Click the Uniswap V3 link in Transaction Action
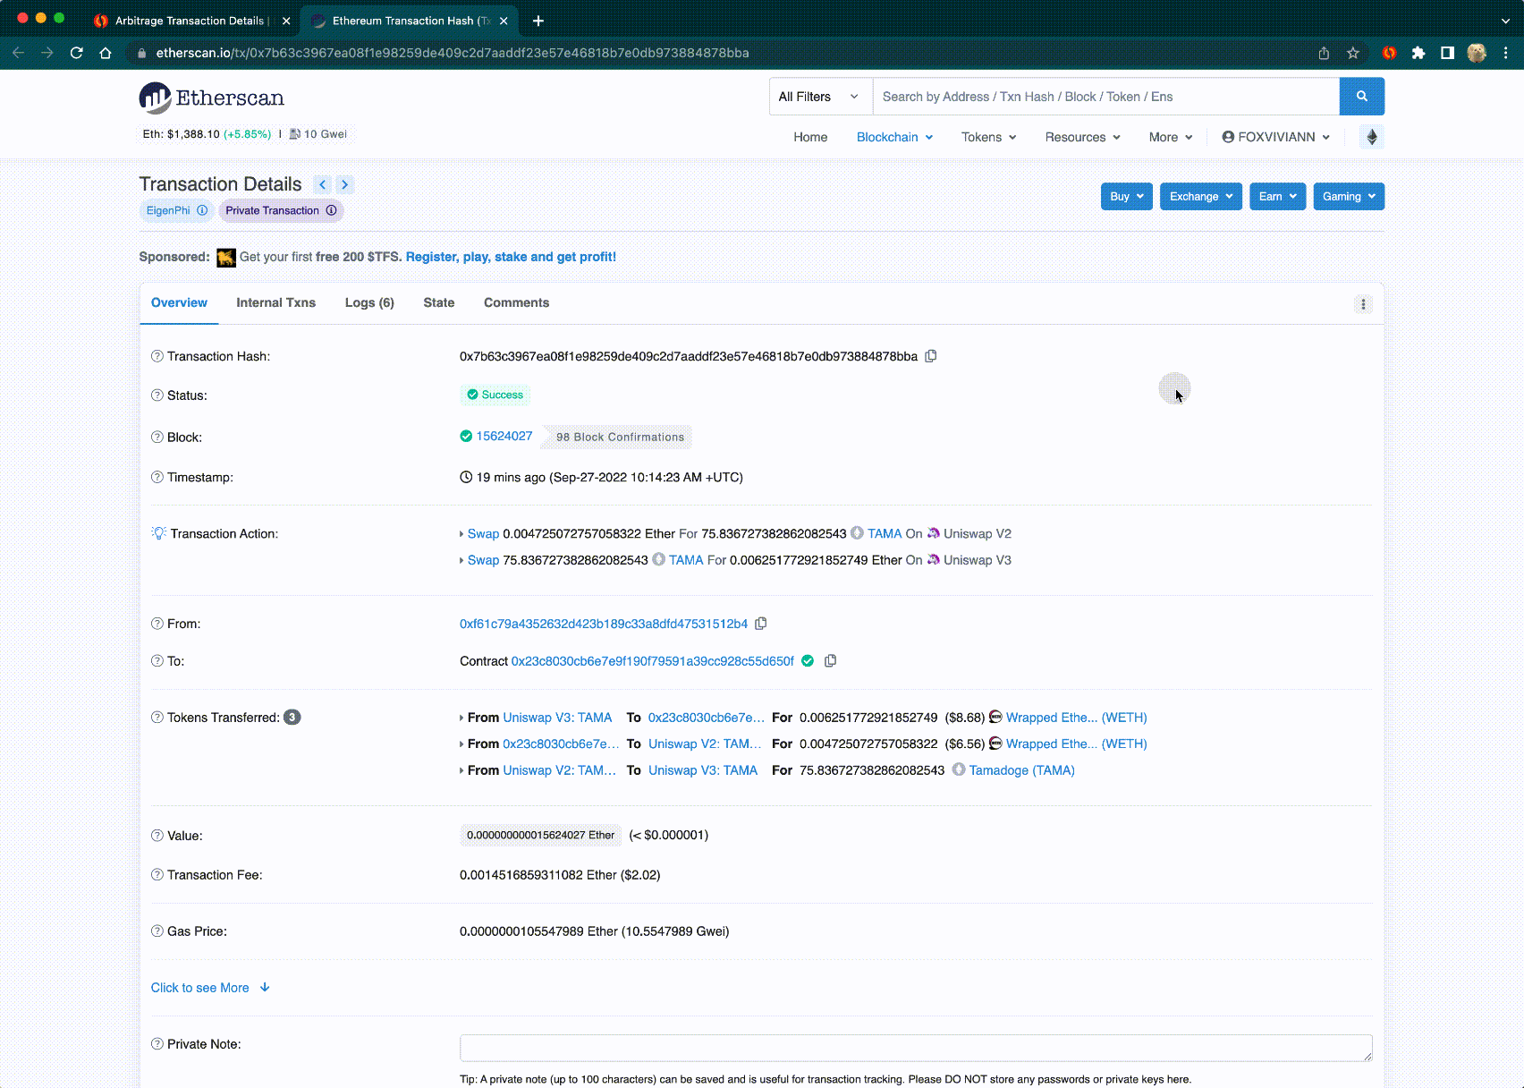Viewport: 1524px width, 1088px height. (x=977, y=560)
